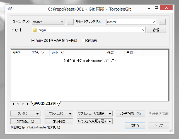Open the プッシュ(H) push options arrow
The height and width of the screenshot is (139, 179).
click(x=71, y=114)
